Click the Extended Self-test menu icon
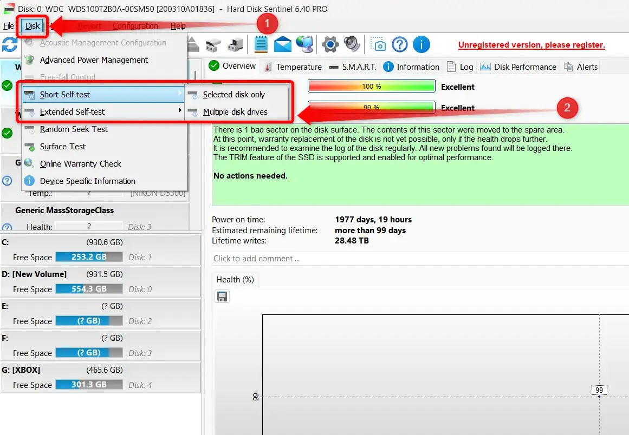This screenshot has height=435, width=629. [x=30, y=112]
